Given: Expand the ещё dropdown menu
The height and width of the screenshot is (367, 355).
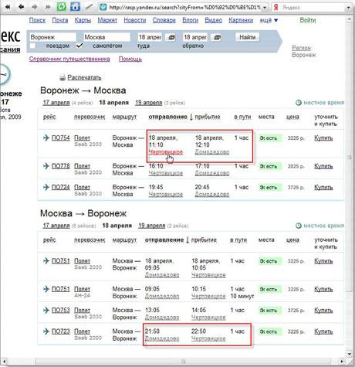Looking at the screenshot, I should [x=269, y=20].
